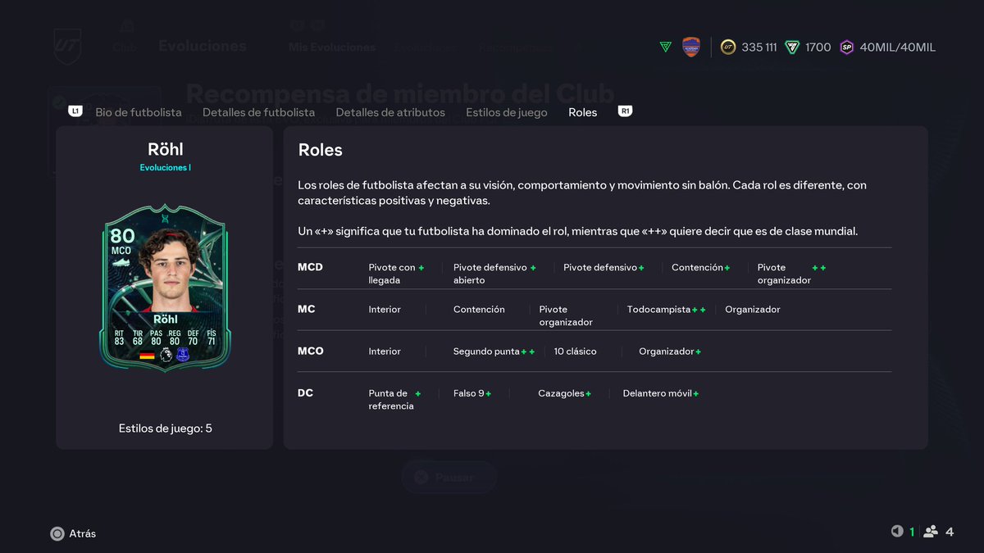Click the boot icon on the card
Viewport: 984px width, 553px height.
(x=121, y=262)
